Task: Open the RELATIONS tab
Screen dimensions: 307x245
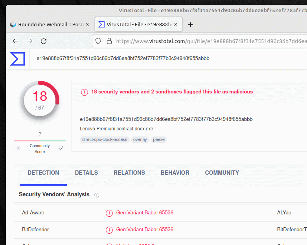Action: point(129,173)
